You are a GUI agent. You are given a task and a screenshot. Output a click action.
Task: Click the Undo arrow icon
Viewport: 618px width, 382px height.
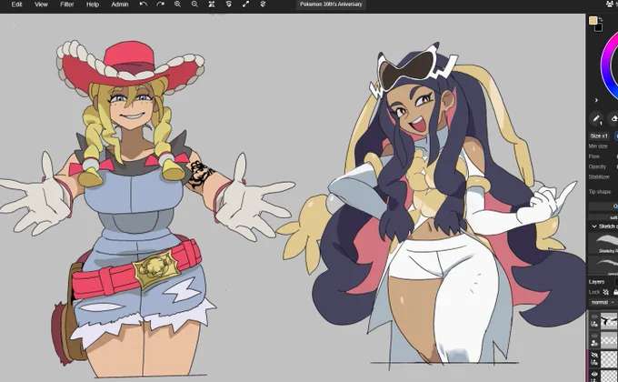coord(144,4)
